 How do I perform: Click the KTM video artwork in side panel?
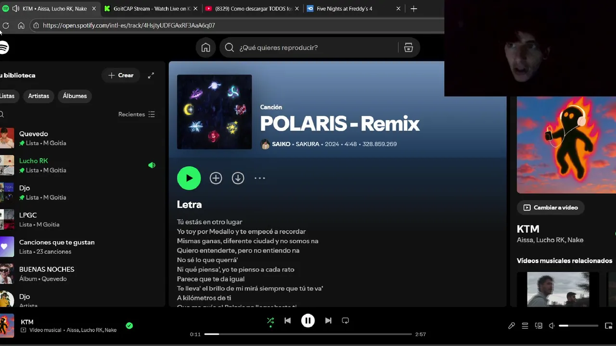[x=566, y=145]
